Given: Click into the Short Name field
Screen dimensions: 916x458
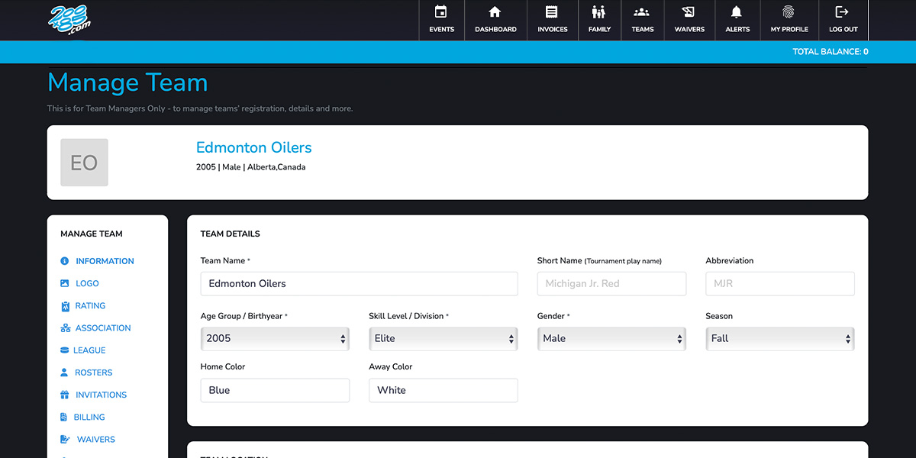Looking at the screenshot, I should click(x=611, y=283).
